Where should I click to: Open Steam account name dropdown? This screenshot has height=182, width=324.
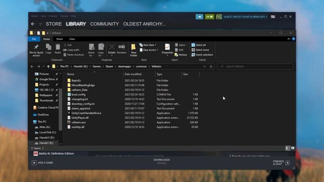[x=245, y=17]
